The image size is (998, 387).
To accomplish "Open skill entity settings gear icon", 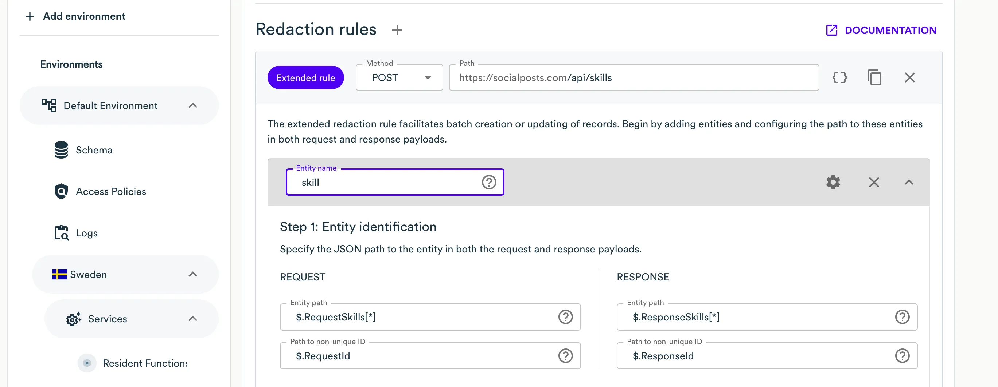I will click(833, 182).
